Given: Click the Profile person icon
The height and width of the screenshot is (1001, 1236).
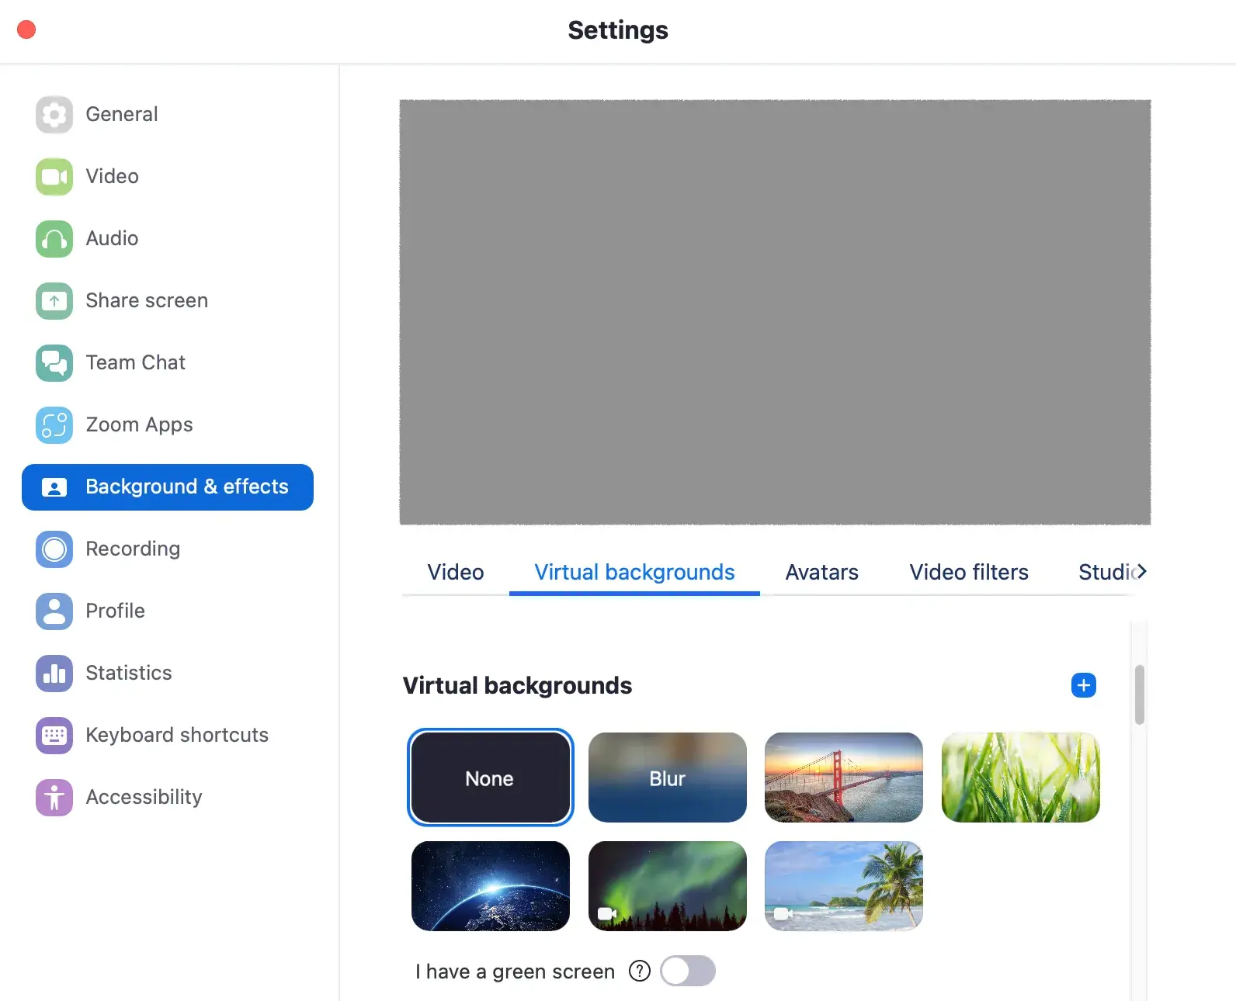Looking at the screenshot, I should [54, 611].
